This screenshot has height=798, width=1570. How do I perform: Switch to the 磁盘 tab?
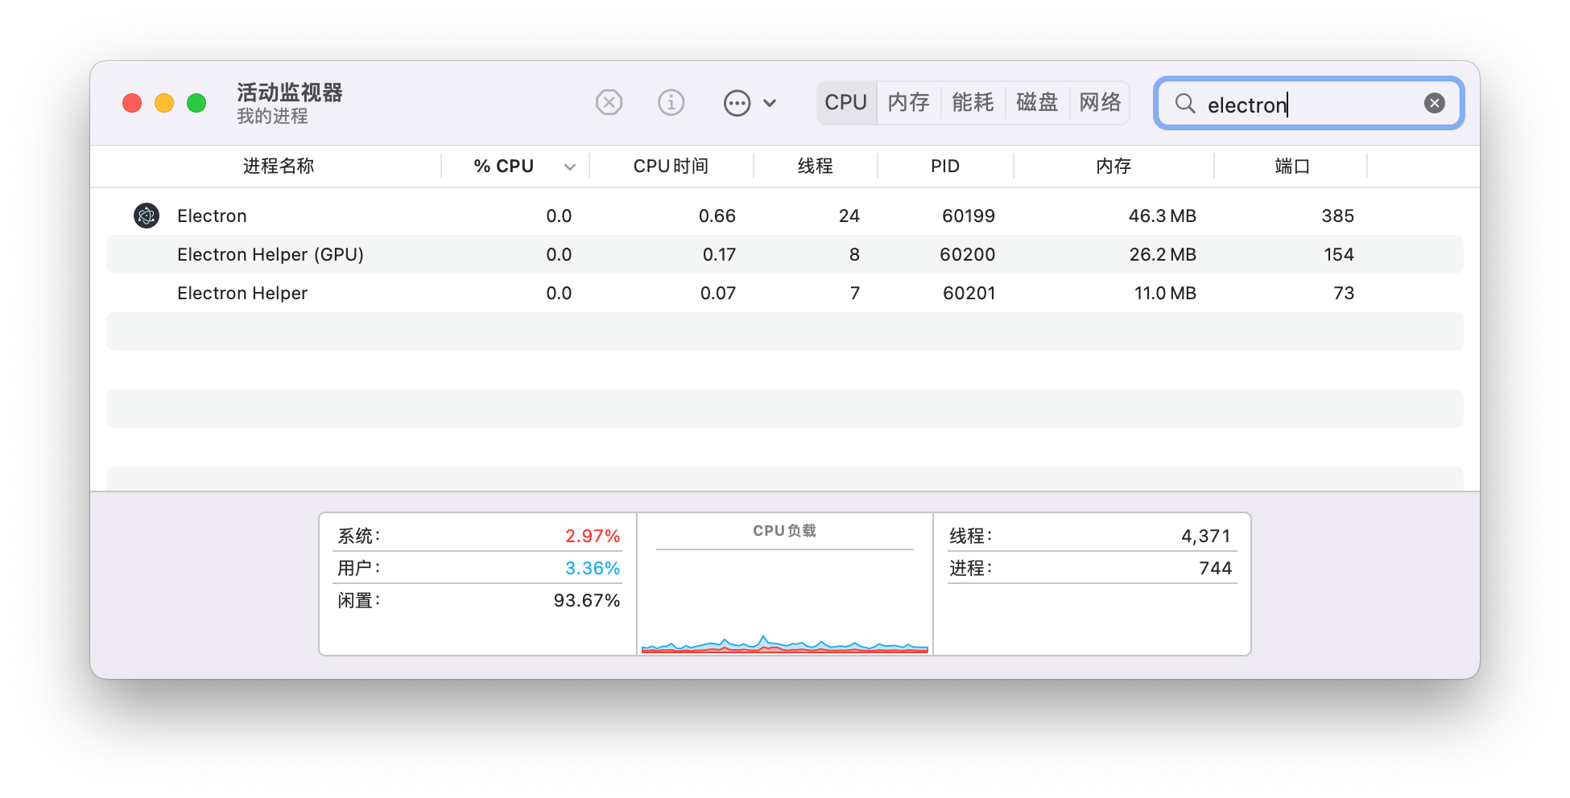pos(1037,103)
